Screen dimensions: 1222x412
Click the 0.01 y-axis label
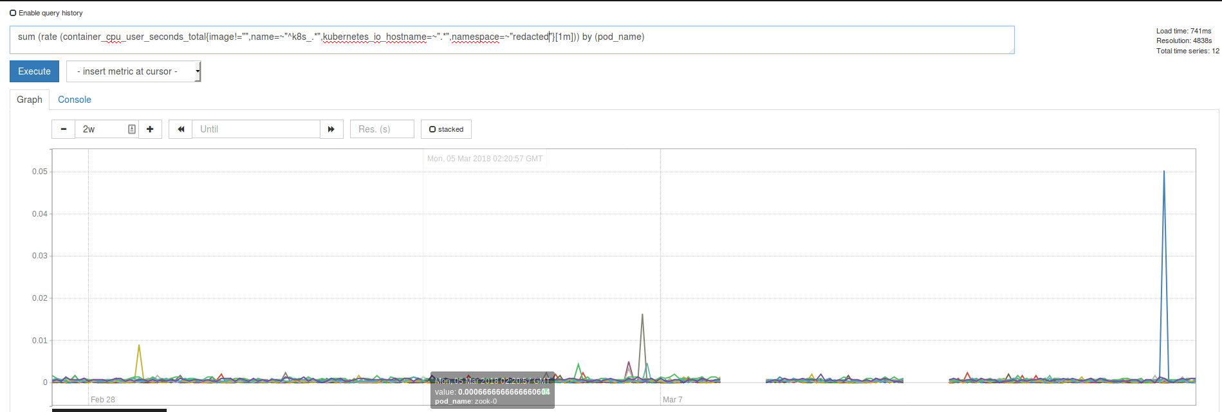pos(40,341)
